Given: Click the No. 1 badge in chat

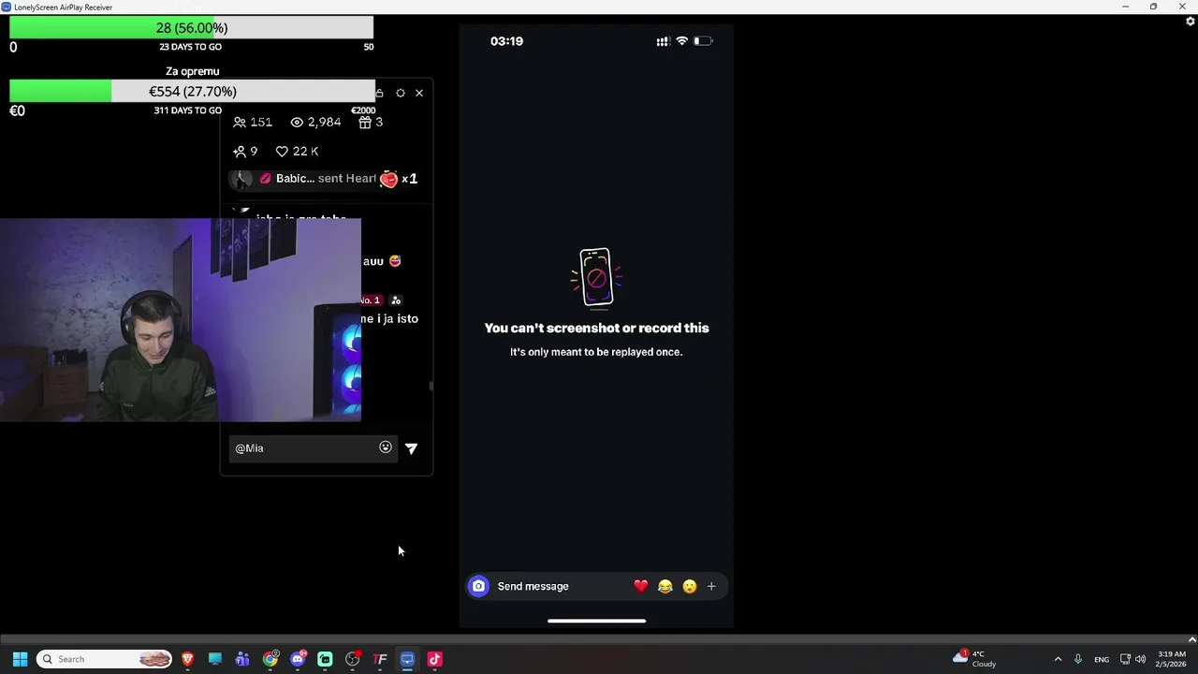Looking at the screenshot, I should coord(371,300).
